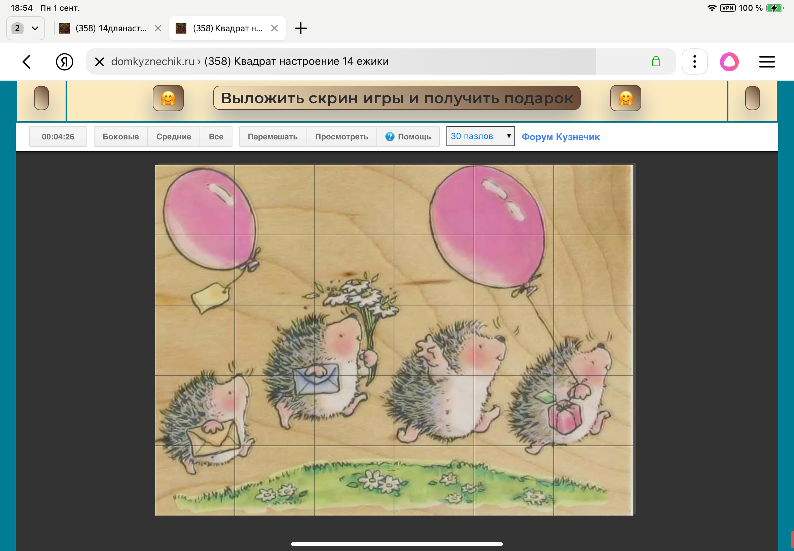The height and width of the screenshot is (551, 794).
Task: Click the right hugging emoji button
Action: pyautogui.click(x=626, y=98)
